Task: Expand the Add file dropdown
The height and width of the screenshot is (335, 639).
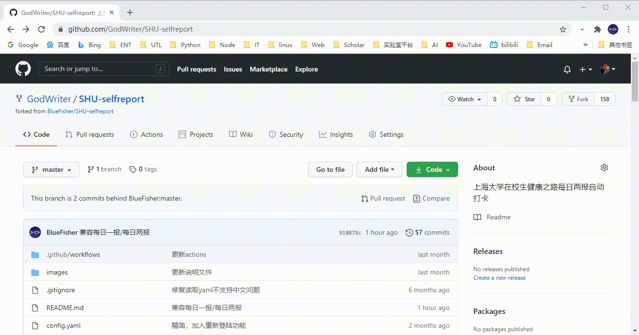Action: point(380,169)
